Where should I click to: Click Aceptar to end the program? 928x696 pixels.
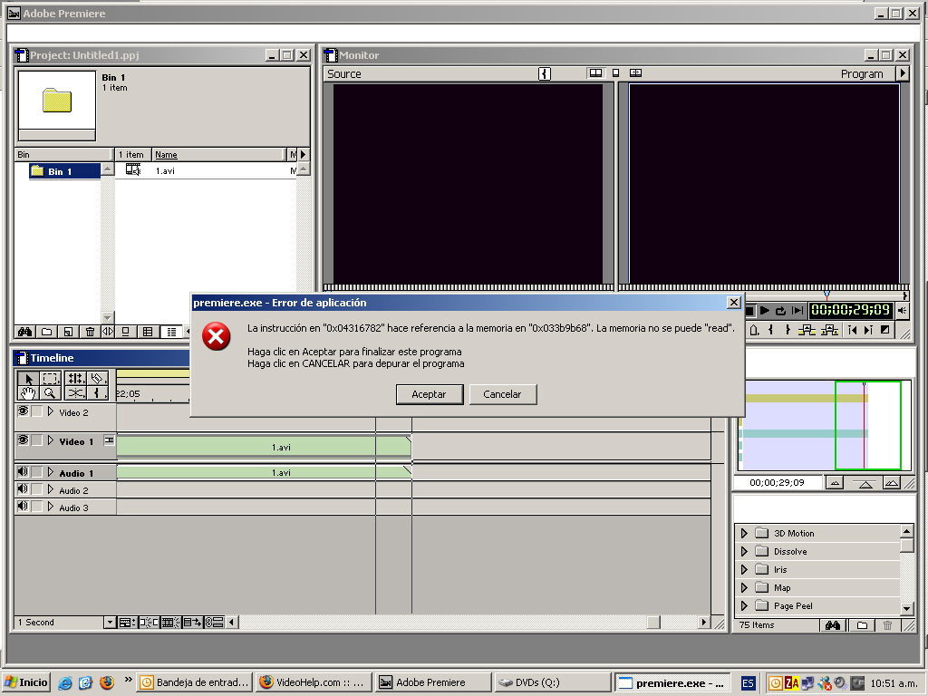tap(429, 394)
